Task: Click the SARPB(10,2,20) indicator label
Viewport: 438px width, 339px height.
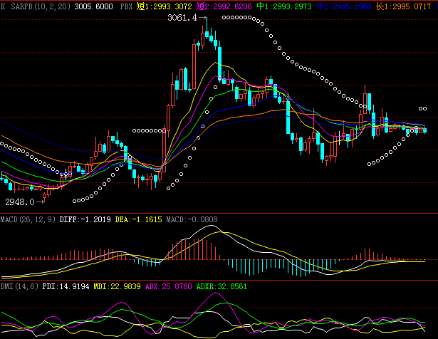Action: (41, 6)
